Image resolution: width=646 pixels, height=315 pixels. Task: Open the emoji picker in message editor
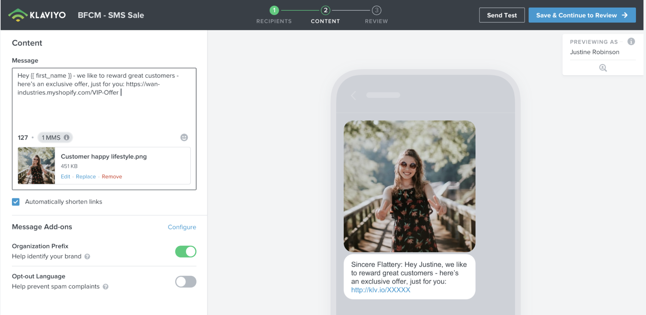click(184, 137)
